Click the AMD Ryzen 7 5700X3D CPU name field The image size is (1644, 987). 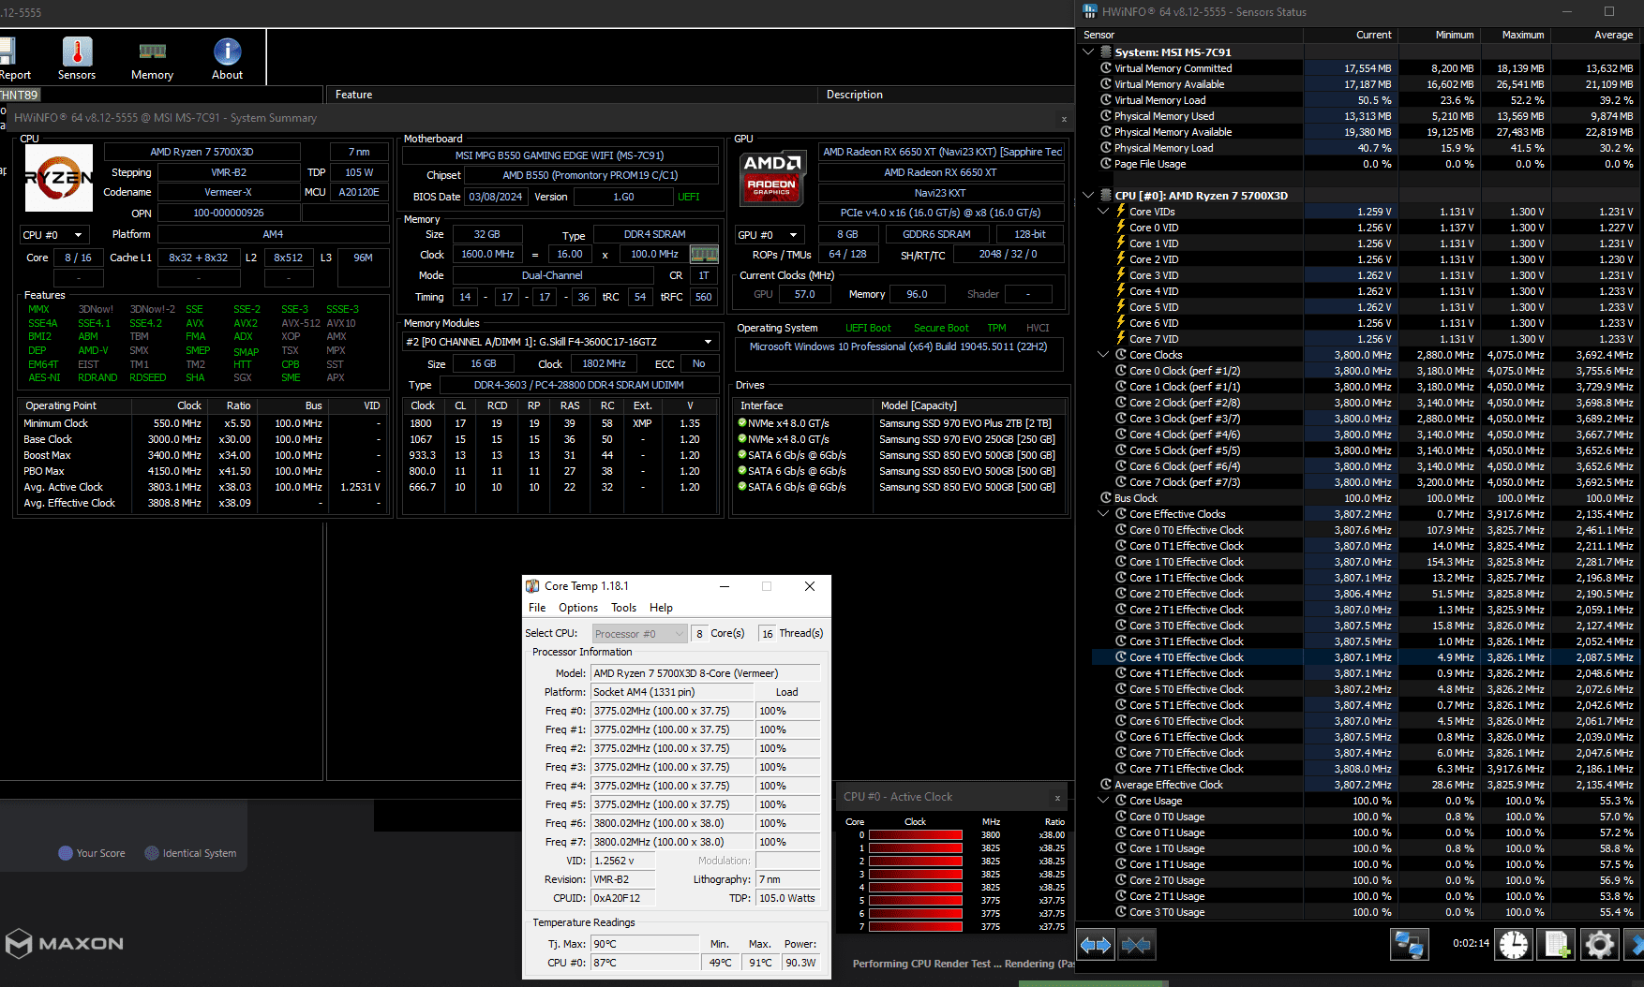[x=202, y=152]
